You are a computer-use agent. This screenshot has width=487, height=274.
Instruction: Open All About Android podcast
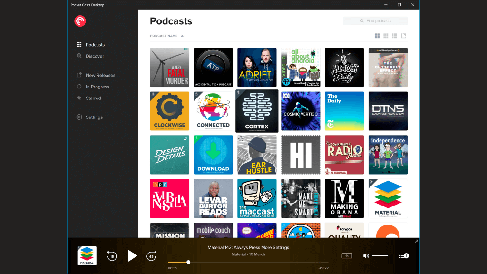coord(301,68)
